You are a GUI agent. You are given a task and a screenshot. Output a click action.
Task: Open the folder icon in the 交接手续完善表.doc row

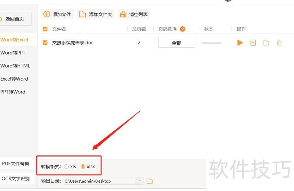(x=266, y=43)
